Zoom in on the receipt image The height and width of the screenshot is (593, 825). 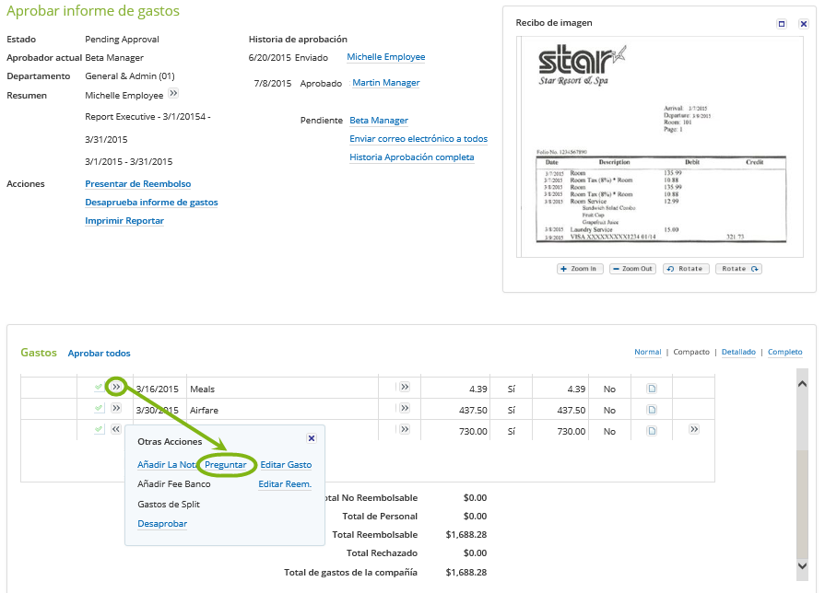click(580, 269)
